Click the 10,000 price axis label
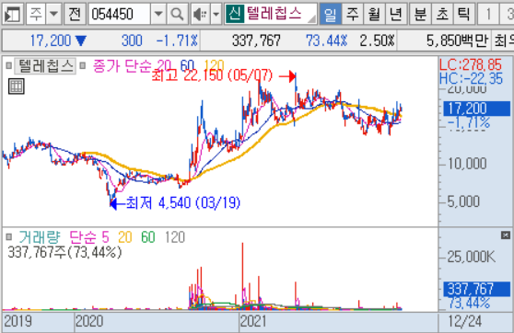 (467, 164)
